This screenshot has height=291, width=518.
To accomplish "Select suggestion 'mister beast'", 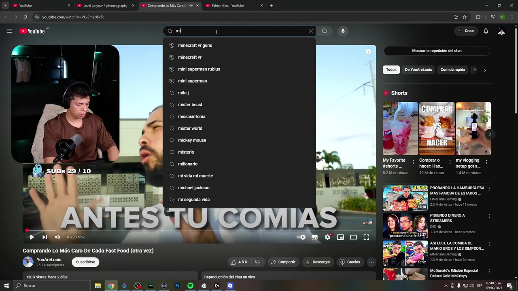I will 239,105.
